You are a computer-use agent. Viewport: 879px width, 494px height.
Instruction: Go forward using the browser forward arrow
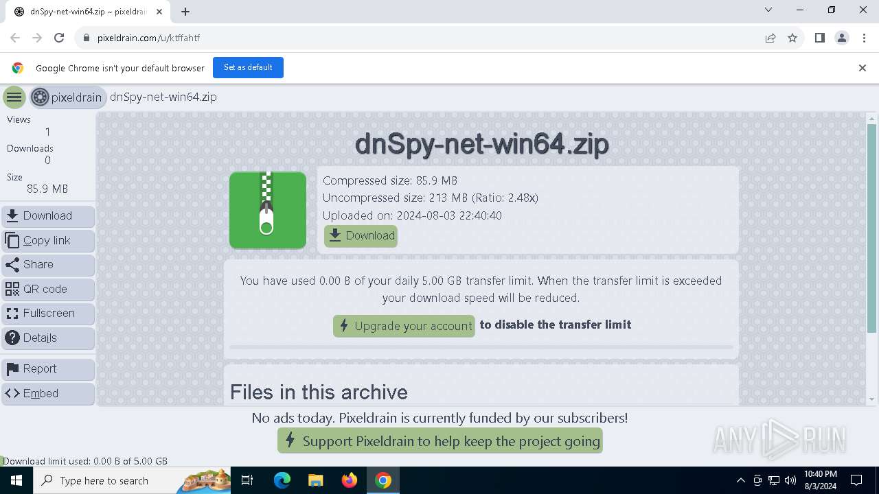point(37,38)
